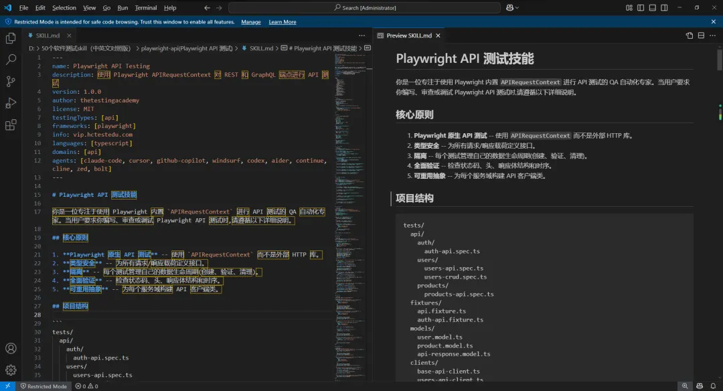Image resolution: width=723 pixels, height=391 pixels.
Task: Switch to the Preview SKILL.md tab
Action: (x=409, y=35)
